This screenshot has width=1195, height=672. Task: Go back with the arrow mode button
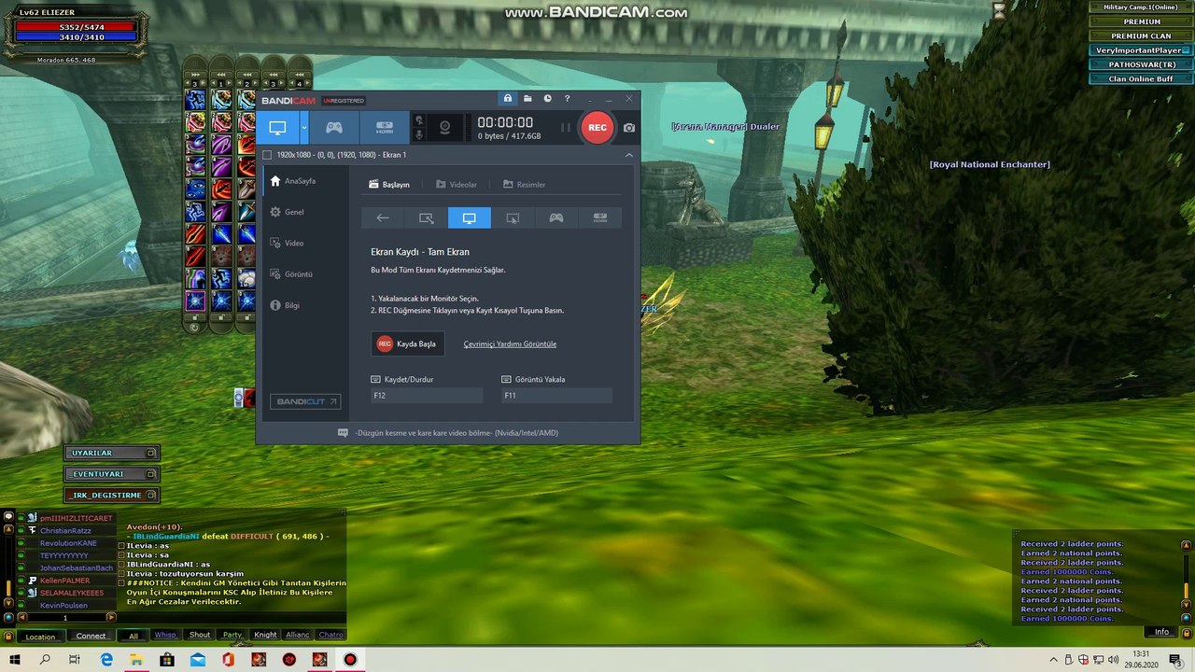point(383,217)
